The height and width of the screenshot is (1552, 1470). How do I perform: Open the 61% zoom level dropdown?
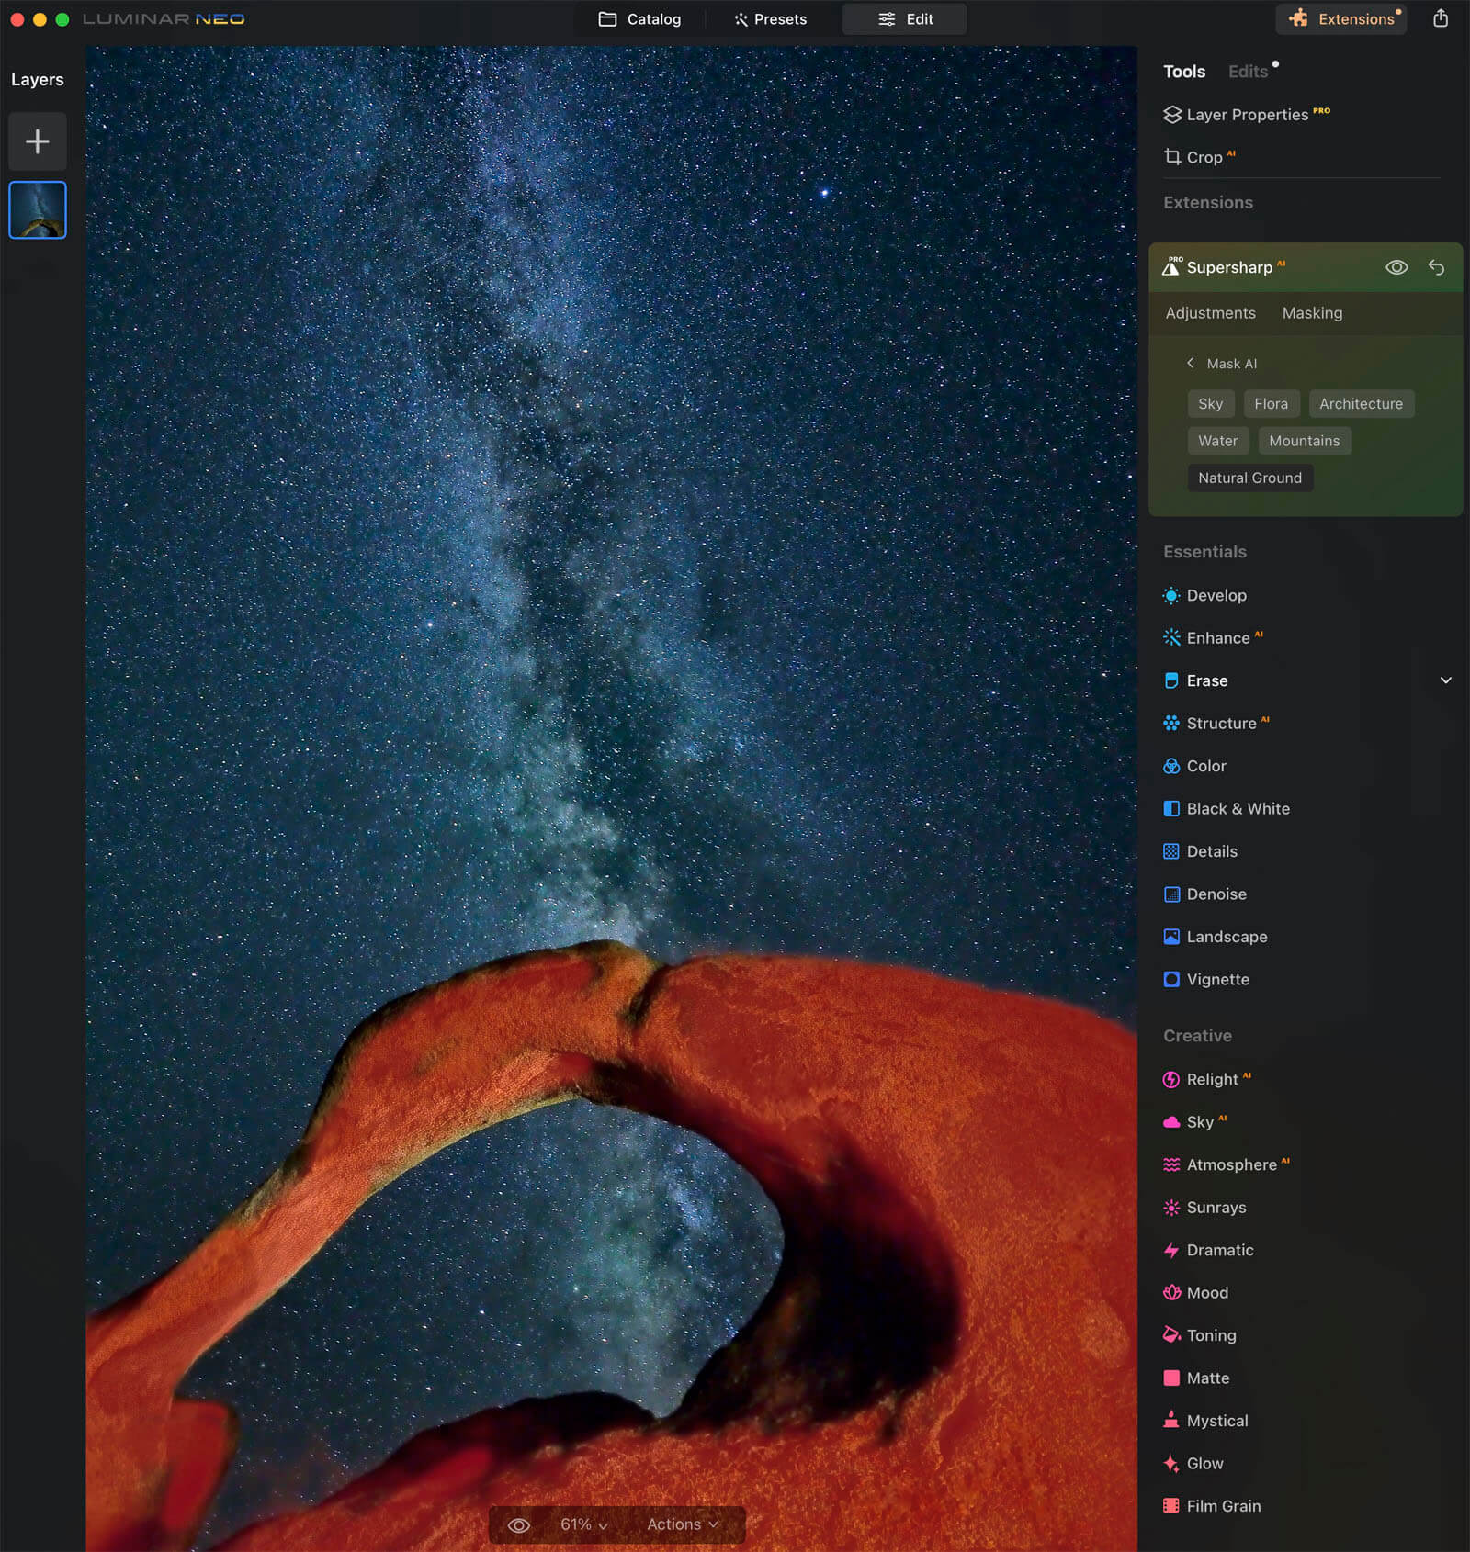tap(583, 1524)
